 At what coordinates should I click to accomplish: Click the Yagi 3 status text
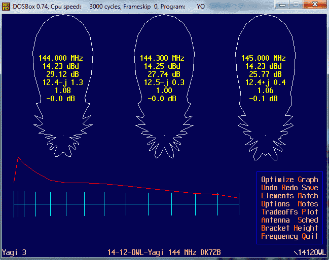click(14, 252)
